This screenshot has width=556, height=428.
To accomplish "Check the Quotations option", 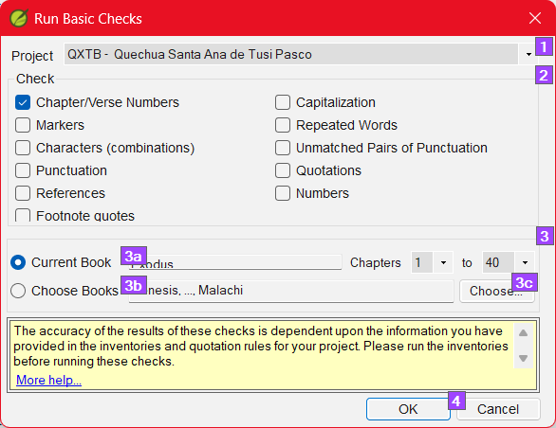I will [x=283, y=170].
